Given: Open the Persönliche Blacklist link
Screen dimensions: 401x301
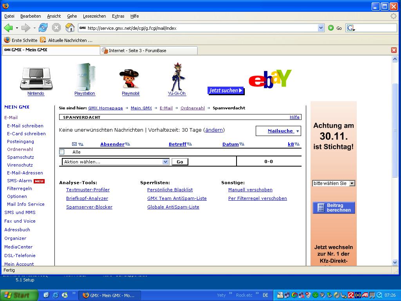Looking at the screenshot, I should click(x=170, y=190).
